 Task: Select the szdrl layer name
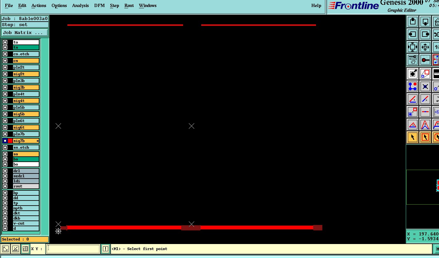(x=26, y=176)
